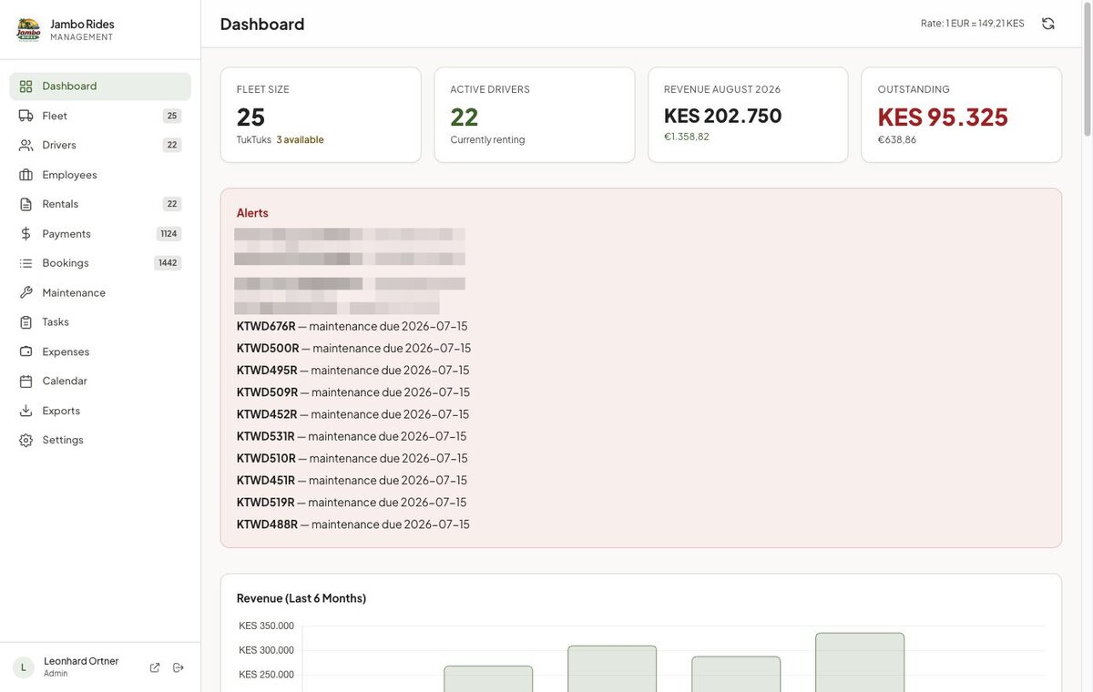This screenshot has height=692, width=1093.
Task: Click the KTWD509R maintenance alert
Action: tap(353, 392)
